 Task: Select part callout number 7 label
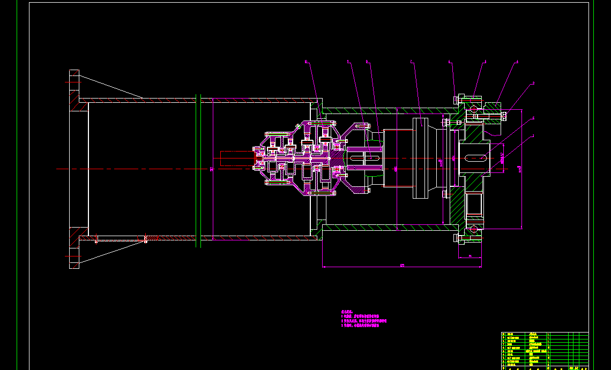tap(411, 61)
